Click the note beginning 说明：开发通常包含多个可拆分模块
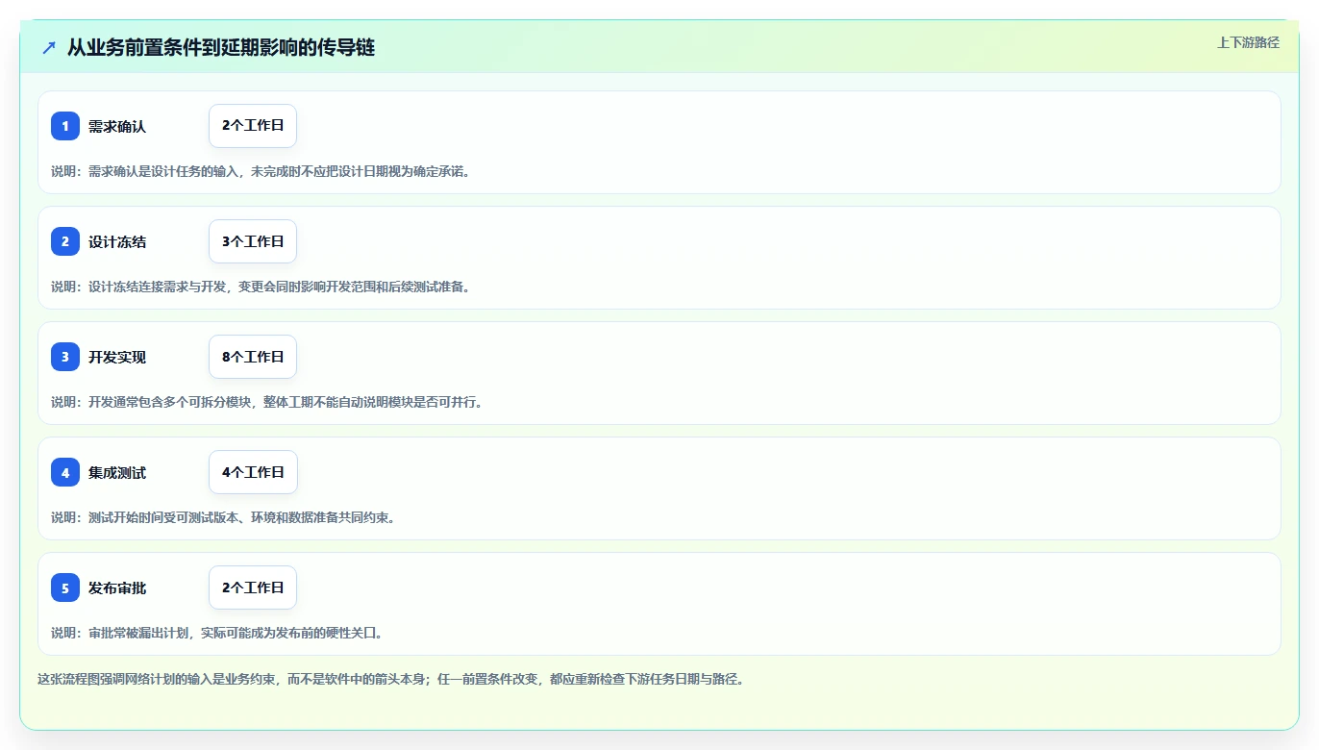The image size is (1319, 750). pyautogui.click(x=269, y=402)
